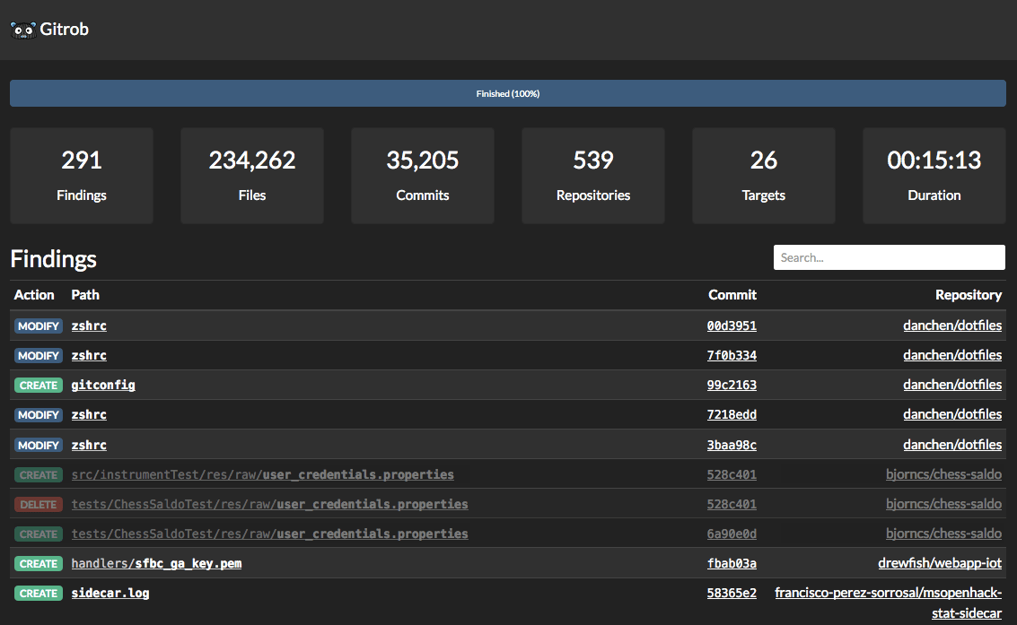Open handlers/sfbc_ga_key.pem file
This screenshot has width=1017, height=625.
coord(156,563)
